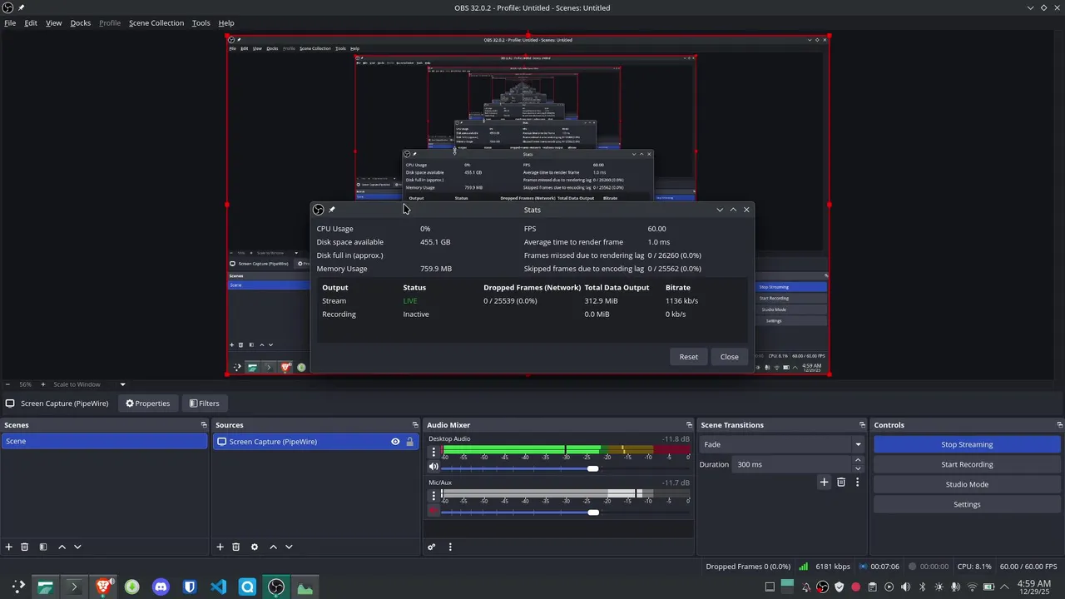
Task: Float the Audio Mixer dock via header icon
Action: (x=689, y=425)
